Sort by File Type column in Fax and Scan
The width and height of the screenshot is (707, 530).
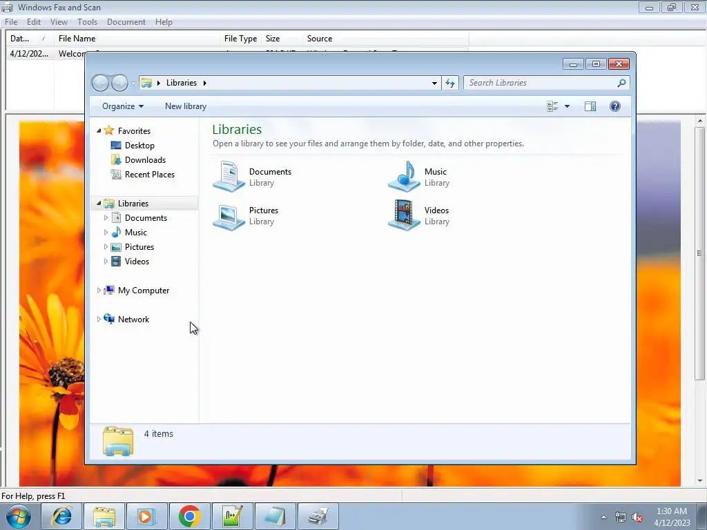241,39
